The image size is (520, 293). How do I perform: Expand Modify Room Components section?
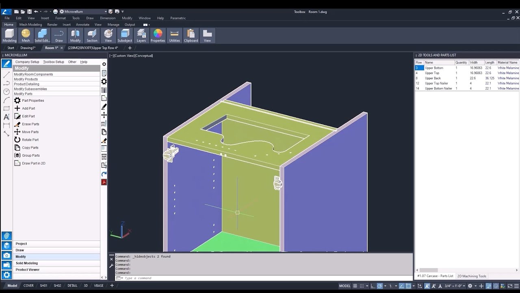tap(56, 74)
